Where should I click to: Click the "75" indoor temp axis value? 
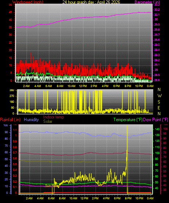point(165,153)
